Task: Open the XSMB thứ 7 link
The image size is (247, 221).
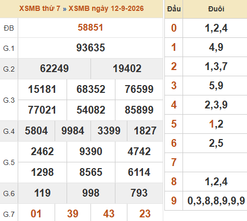Action: [40, 8]
